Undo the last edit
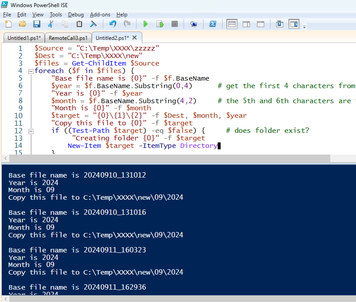The width and height of the screenshot is (356, 302). (x=113, y=24)
